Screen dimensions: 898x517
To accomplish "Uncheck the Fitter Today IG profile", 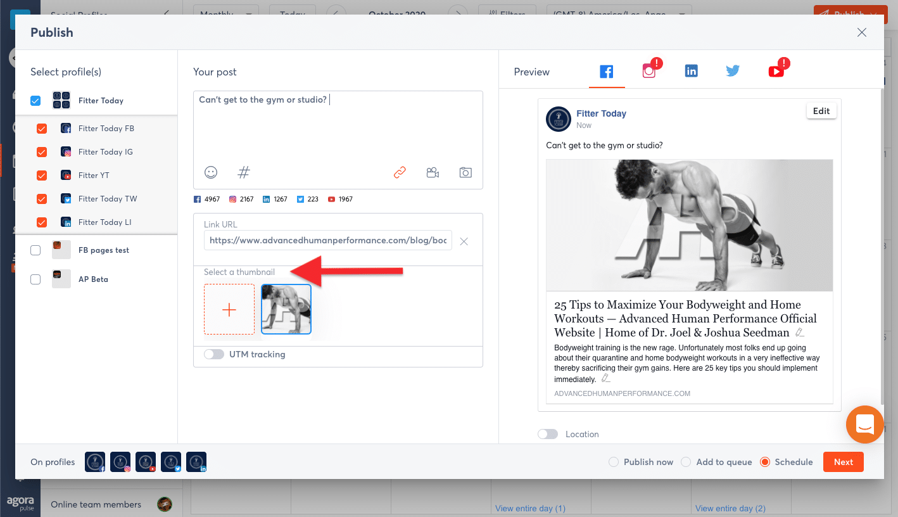I will 42,152.
